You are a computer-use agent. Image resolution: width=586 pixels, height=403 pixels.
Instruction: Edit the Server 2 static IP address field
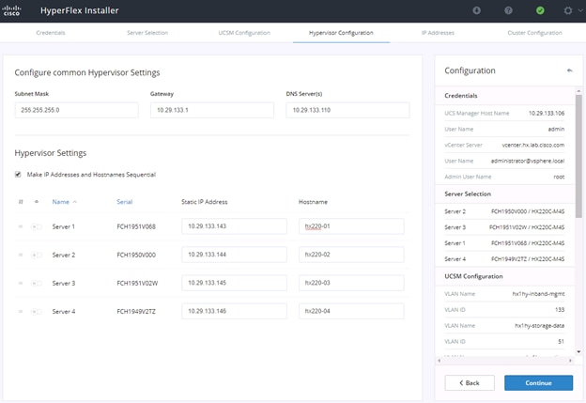point(234,255)
